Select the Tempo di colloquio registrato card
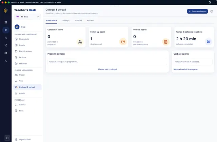 coord(194,37)
